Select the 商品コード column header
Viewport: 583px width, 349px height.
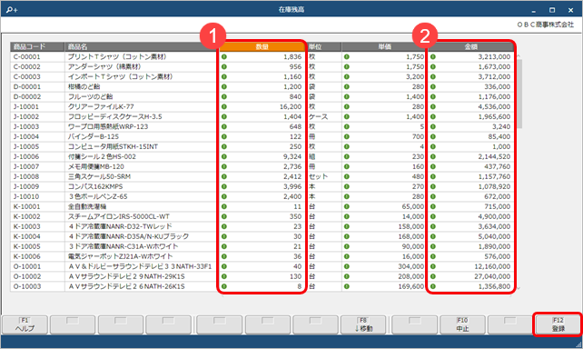pyautogui.click(x=37, y=47)
